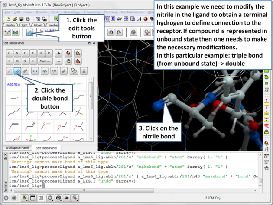Select the oxygen O atom button
The image size is (273, 205).
point(26,53)
